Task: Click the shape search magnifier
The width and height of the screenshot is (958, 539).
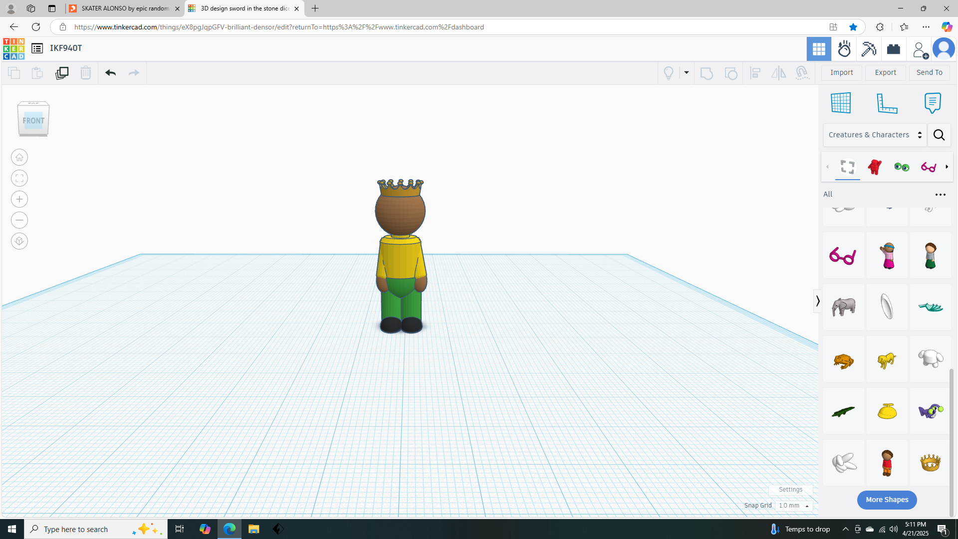Action: pos(939,135)
